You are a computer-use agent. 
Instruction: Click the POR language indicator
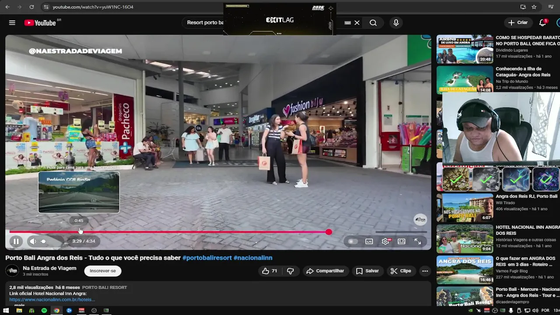point(545,311)
